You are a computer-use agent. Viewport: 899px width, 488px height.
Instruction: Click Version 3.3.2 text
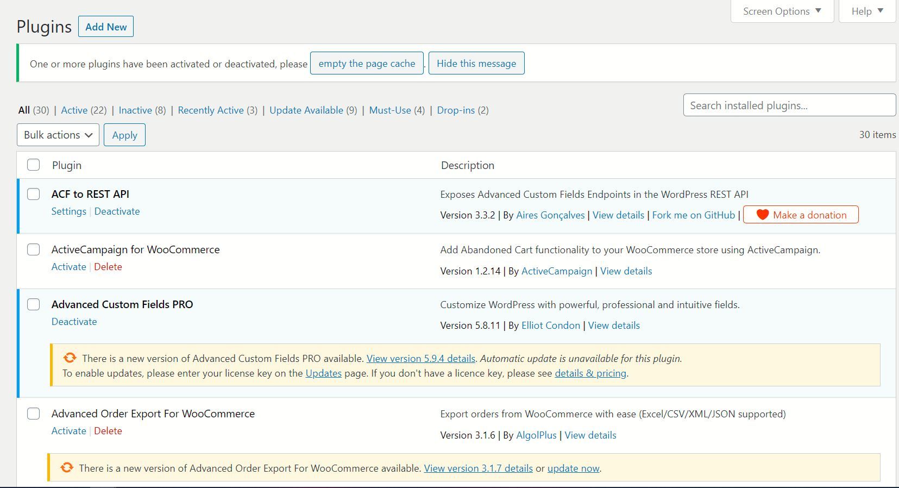point(468,215)
